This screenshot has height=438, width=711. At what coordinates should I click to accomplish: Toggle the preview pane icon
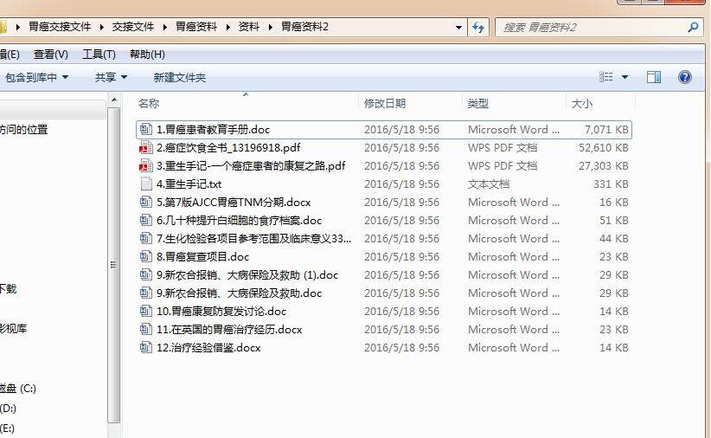(653, 77)
